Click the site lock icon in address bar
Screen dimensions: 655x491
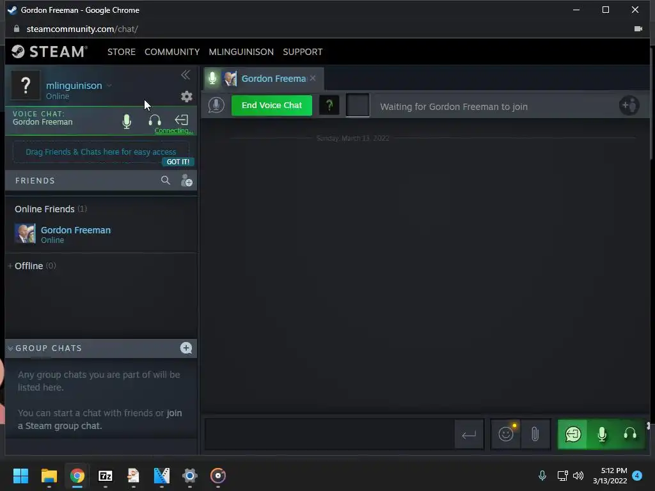click(17, 29)
